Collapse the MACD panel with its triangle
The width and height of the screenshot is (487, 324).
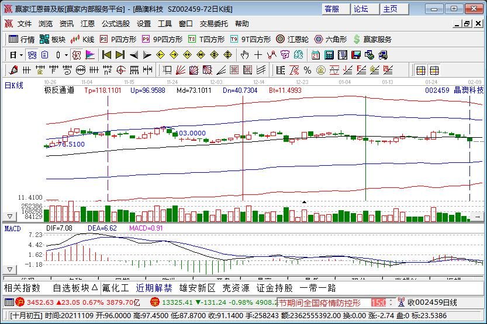coord(9,270)
